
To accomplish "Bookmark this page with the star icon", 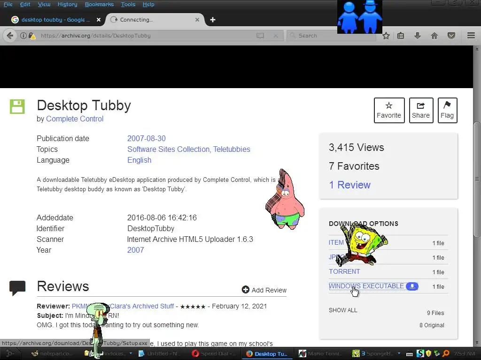I will click(x=386, y=36).
